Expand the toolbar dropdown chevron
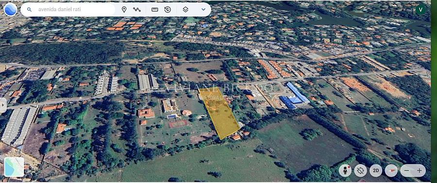This screenshot has height=183, width=437. (x=203, y=10)
